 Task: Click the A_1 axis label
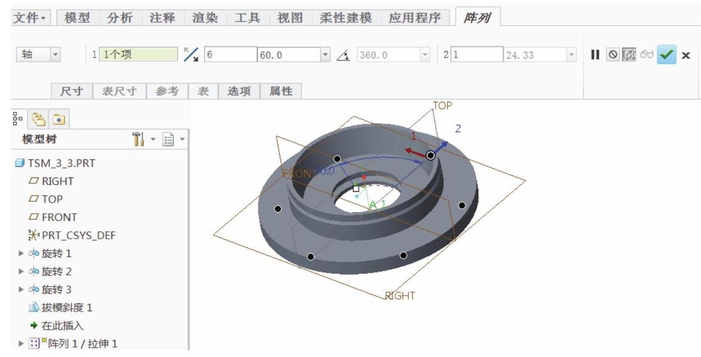coord(378,204)
